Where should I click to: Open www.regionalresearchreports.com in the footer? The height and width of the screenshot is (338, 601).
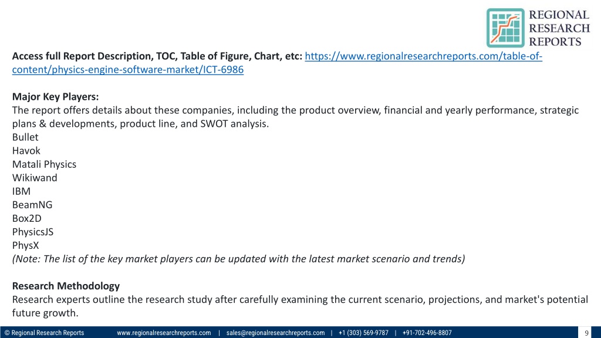click(164, 333)
